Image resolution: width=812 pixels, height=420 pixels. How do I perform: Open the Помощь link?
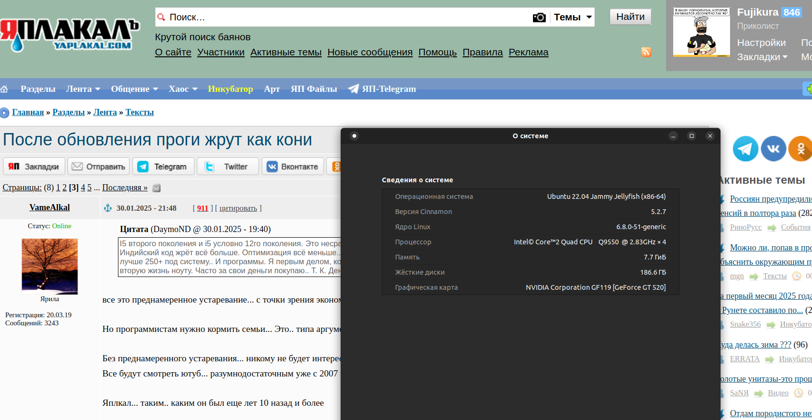[437, 52]
